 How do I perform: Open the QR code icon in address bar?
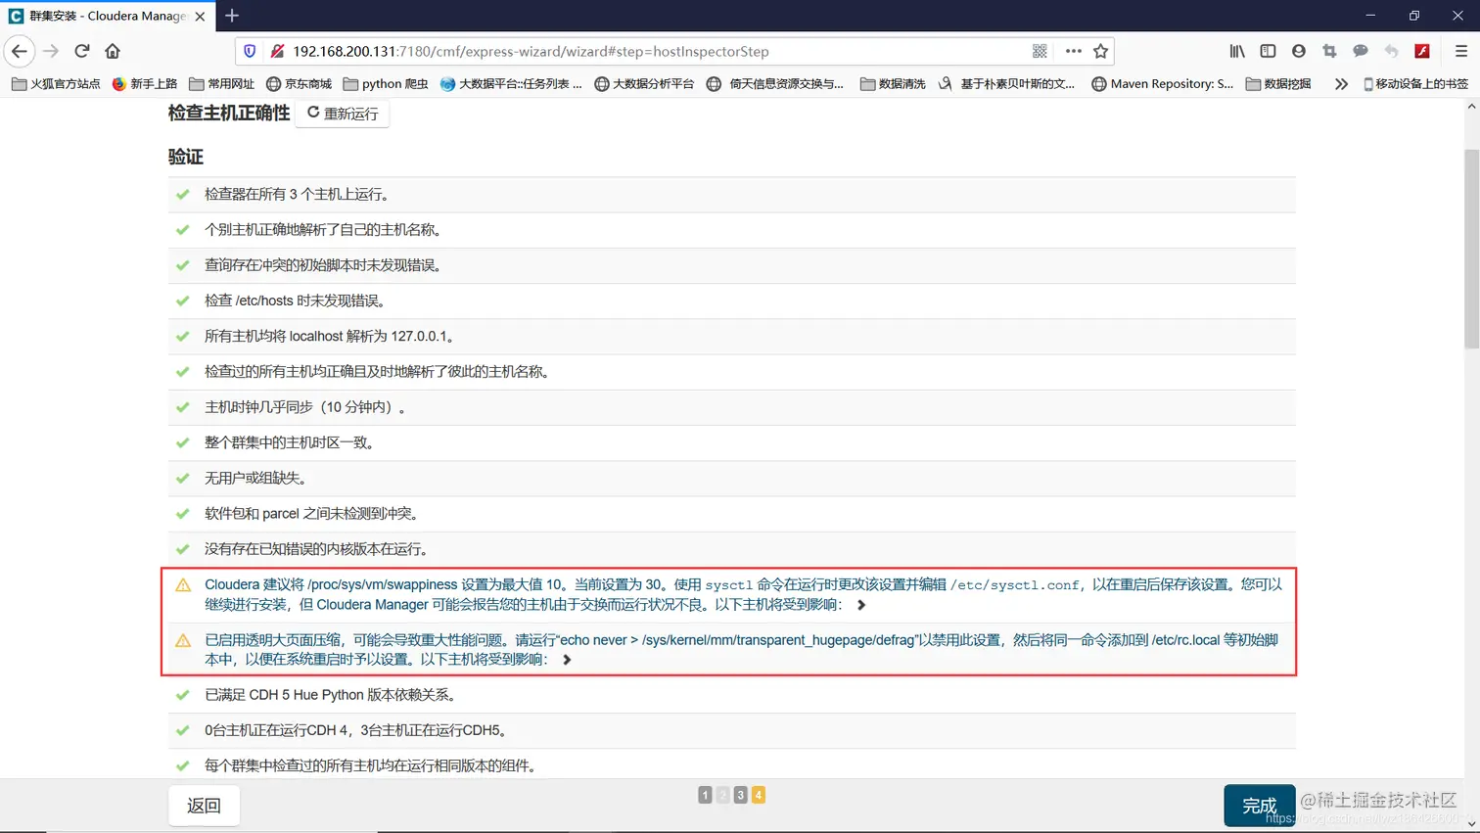point(1040,51)
